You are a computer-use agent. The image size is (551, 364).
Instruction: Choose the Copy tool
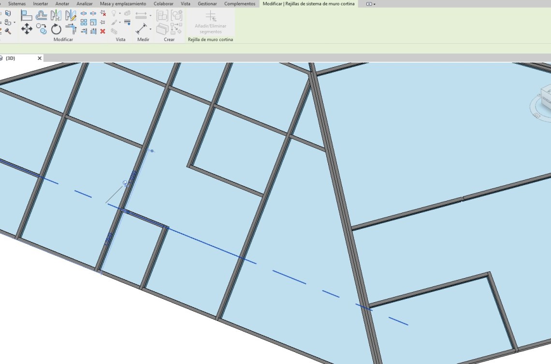coord(42,29)
